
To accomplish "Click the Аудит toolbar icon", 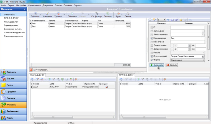I will 118,14.
